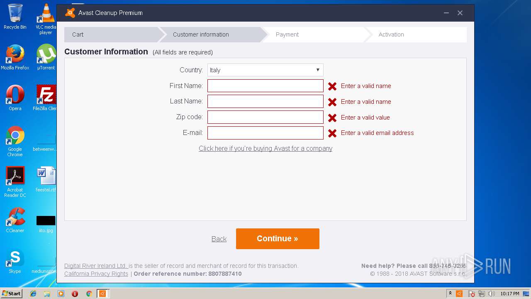Launch Skype from the desktop
This screenshot has width=531, height=299.
pos(15,261)
